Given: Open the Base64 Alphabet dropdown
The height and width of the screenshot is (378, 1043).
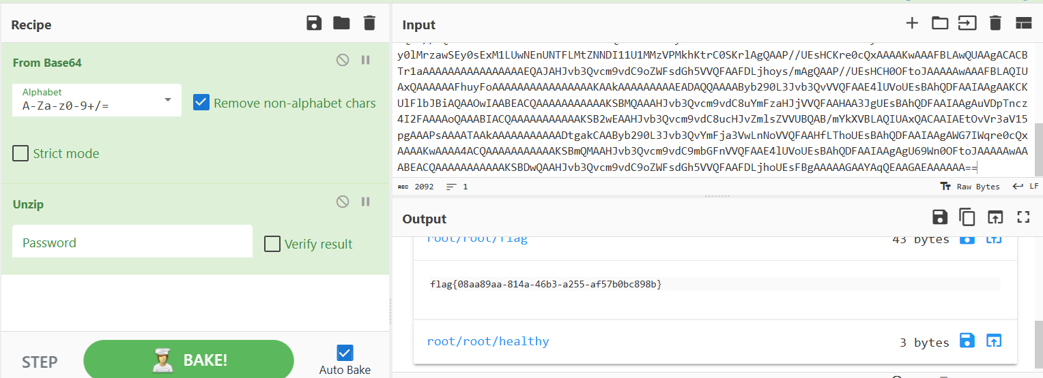Looking at the screenshot, I should tap(97, 100).
